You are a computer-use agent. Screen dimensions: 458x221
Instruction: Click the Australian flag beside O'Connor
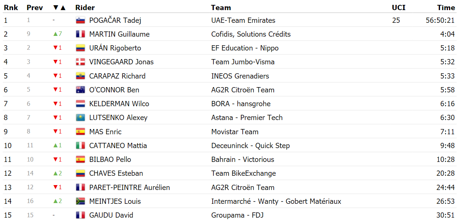click(x=81, y=90)
